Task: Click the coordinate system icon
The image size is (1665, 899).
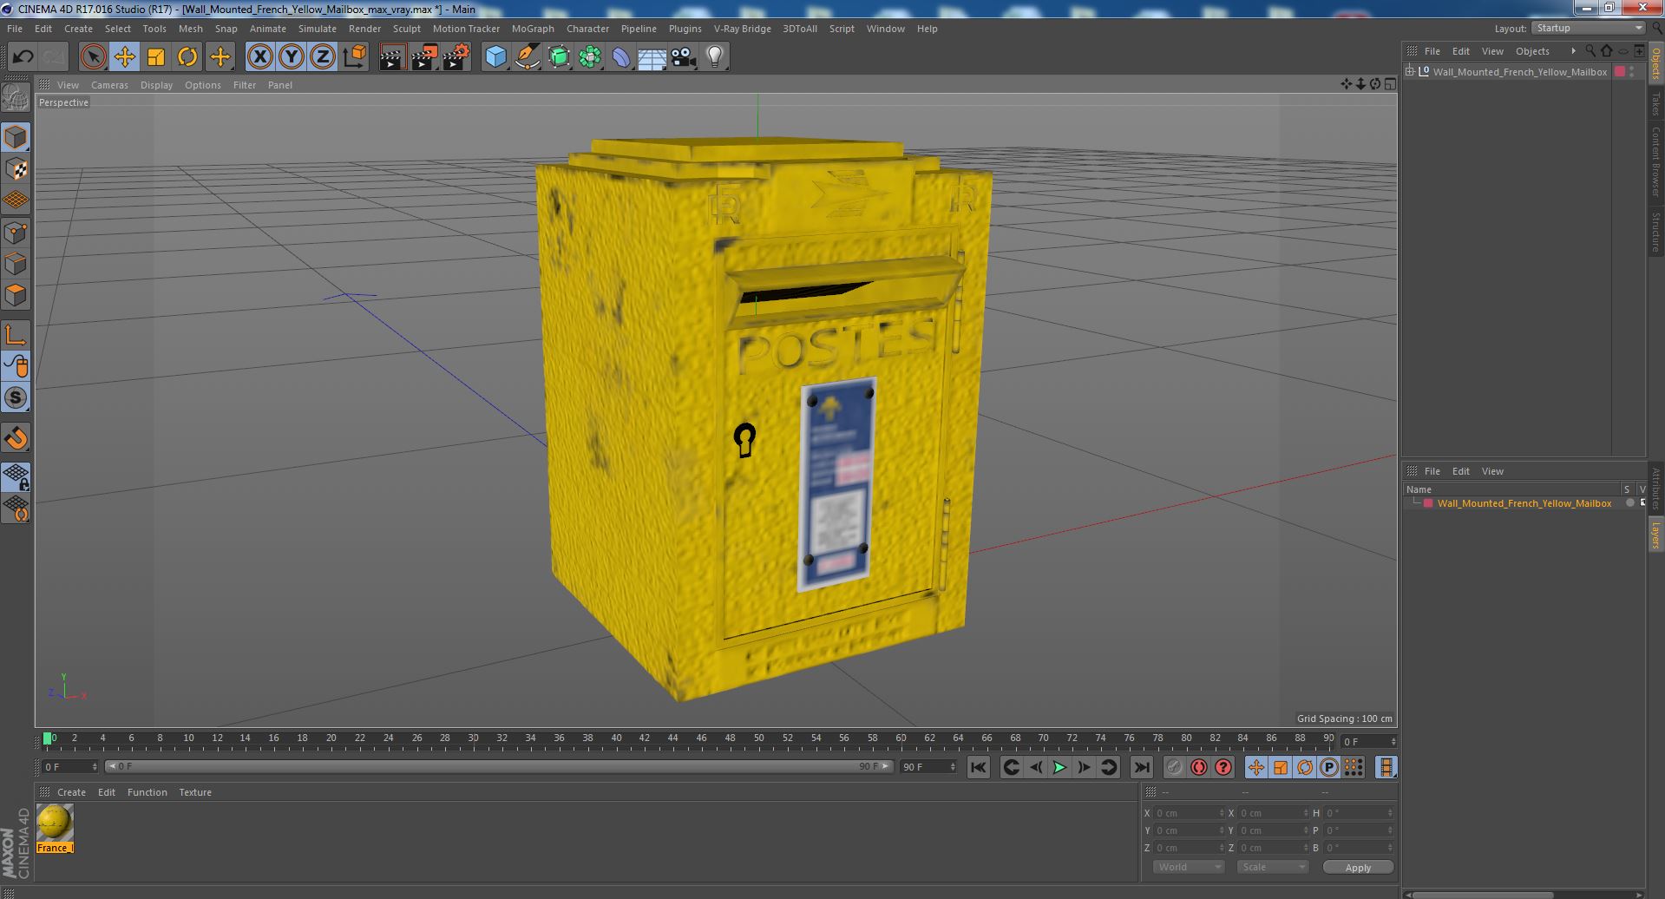Action: pyautogui.click(x=355, y=57)
